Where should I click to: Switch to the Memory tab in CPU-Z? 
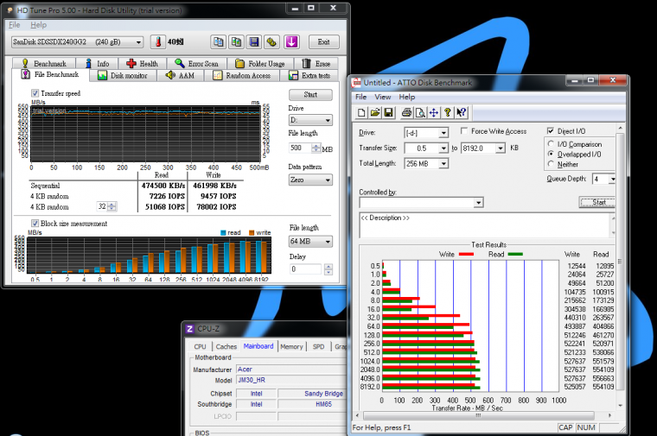point(291,346)
